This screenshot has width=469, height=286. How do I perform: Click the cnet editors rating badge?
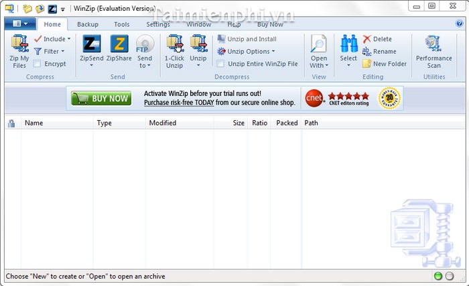[x=337, y=98]
